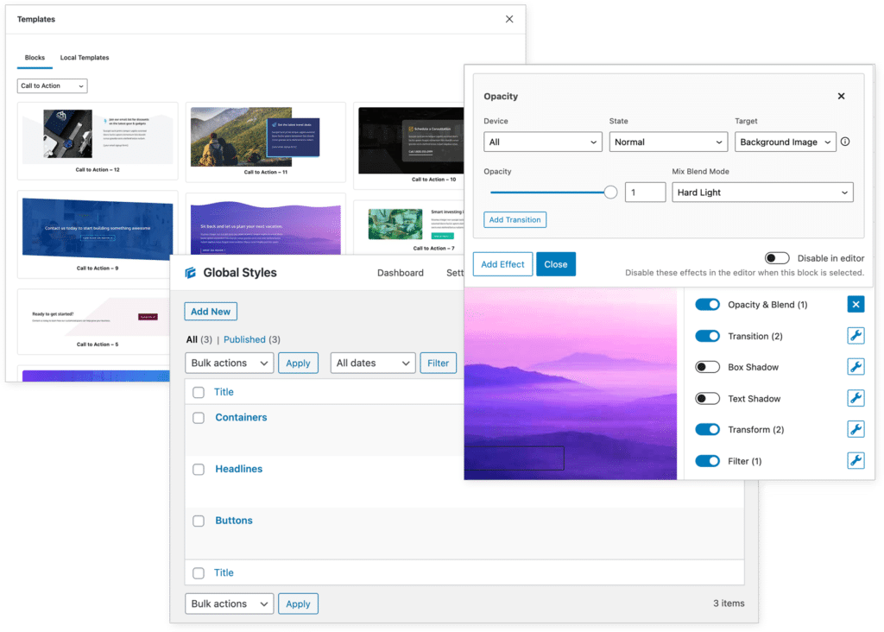Click the wrench icon for Text Shadow

pos(856,398)
